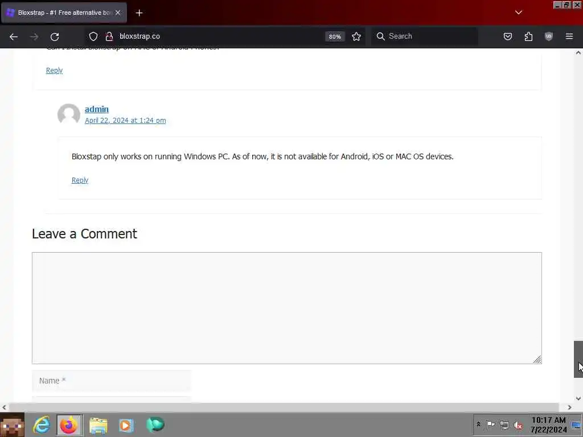Click vertical scrollbar thumb

point(578,359)
